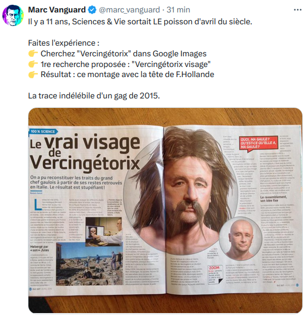Click the pointing emoji before 'Résultat'

pos(33,75)
